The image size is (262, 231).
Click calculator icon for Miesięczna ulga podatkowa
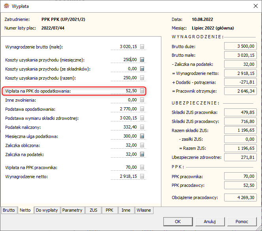(x=142, y=136)
